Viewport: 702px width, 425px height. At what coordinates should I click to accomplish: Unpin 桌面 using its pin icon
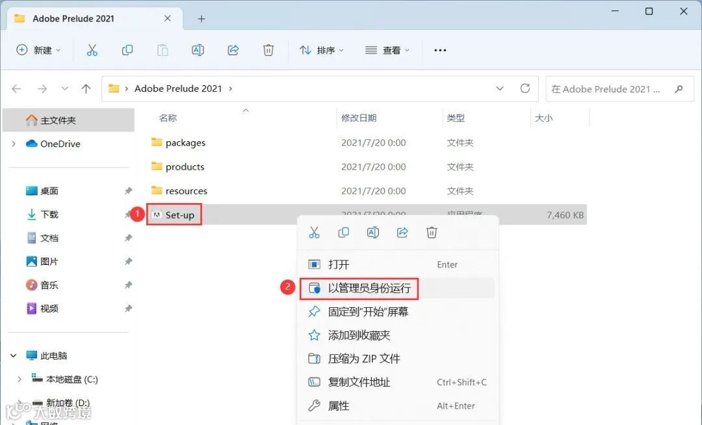[128, 191]
